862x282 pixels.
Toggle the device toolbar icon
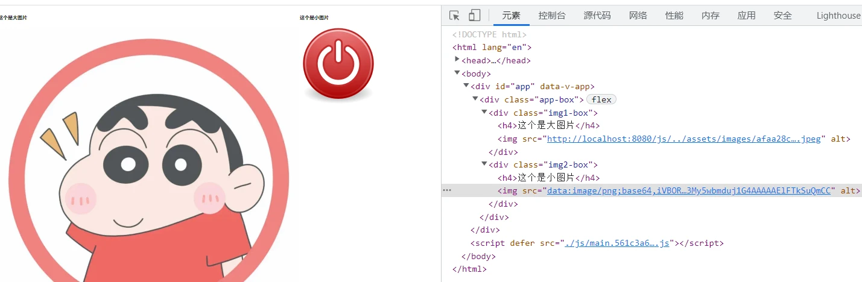475,16
